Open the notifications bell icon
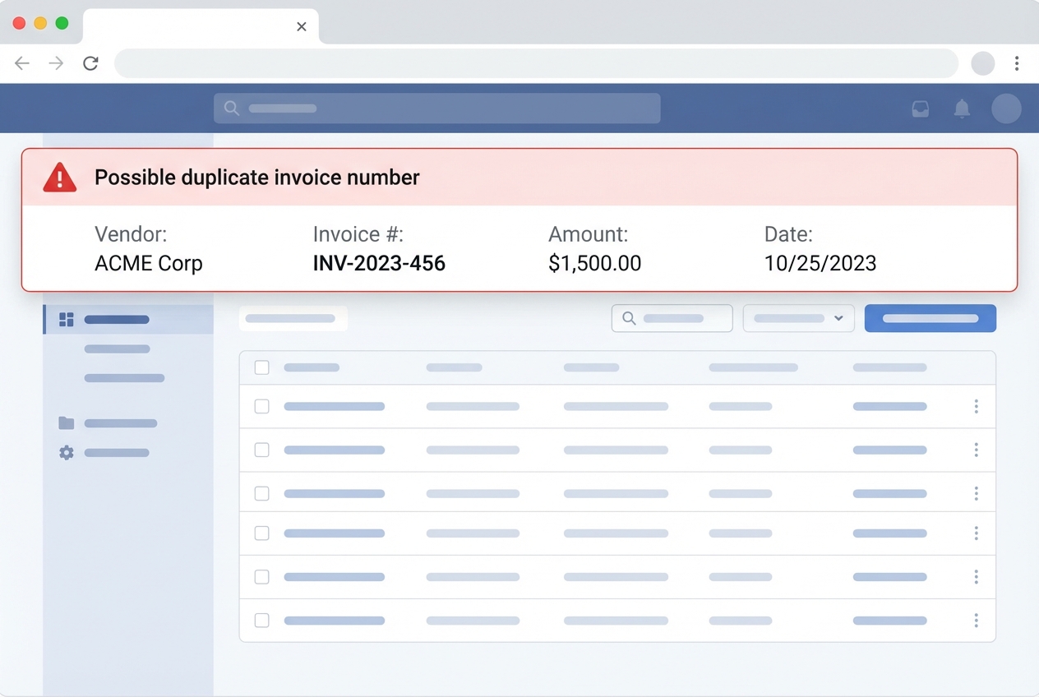 [962, 108]
